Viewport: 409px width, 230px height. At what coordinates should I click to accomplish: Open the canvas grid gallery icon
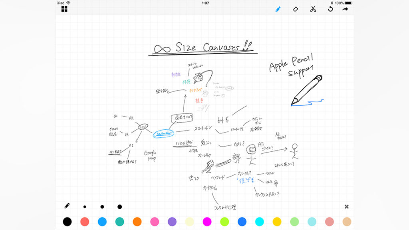(64, 9)
